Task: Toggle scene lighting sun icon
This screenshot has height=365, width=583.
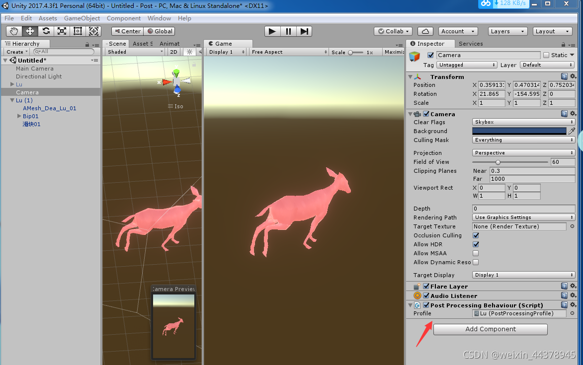Action: click(x=190, y=52)
